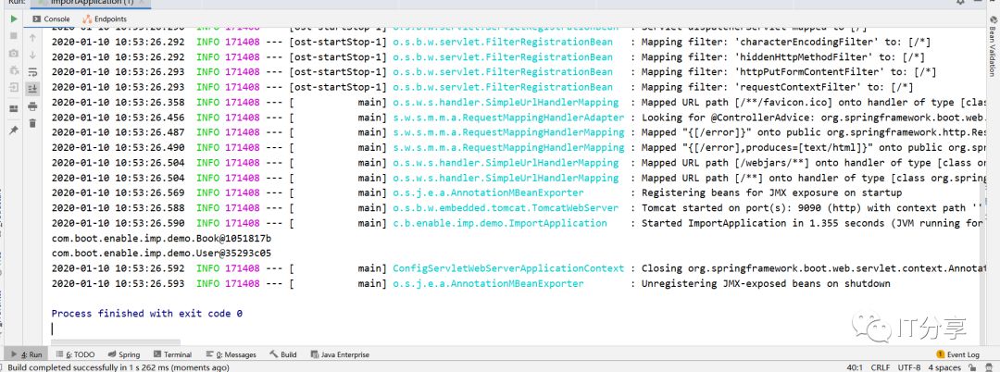
Task: Switch to the Console tab
Action: coord(51,19)
